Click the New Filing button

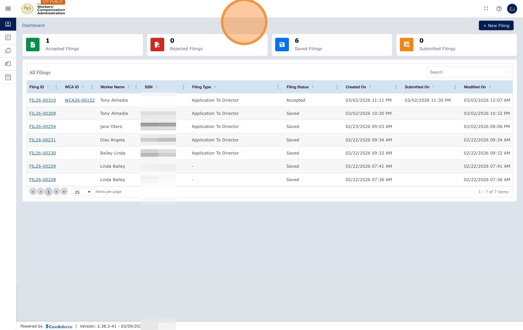click(x=496, y=25)
